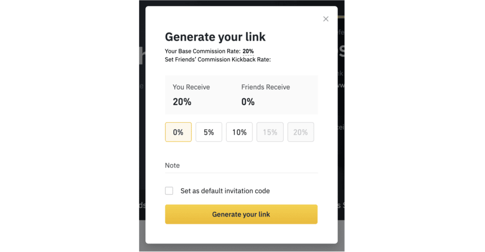Image resolution: width=485 pixels, height=252 pixels.
Task: Close the Generate your link dialog
Action: (325, 19)
